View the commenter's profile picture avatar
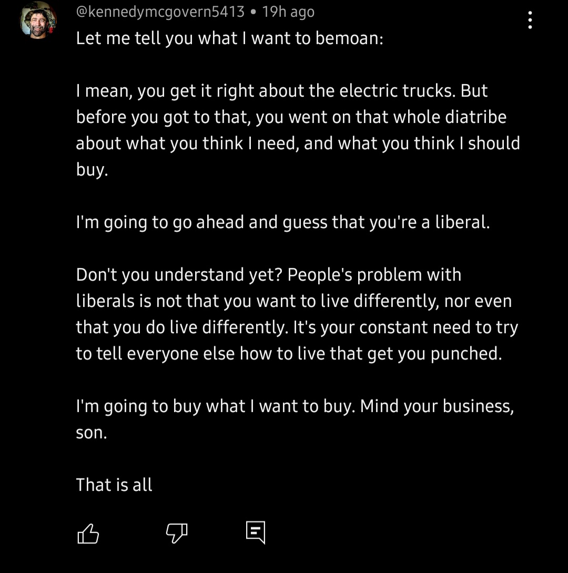 (x=38, y=20)
